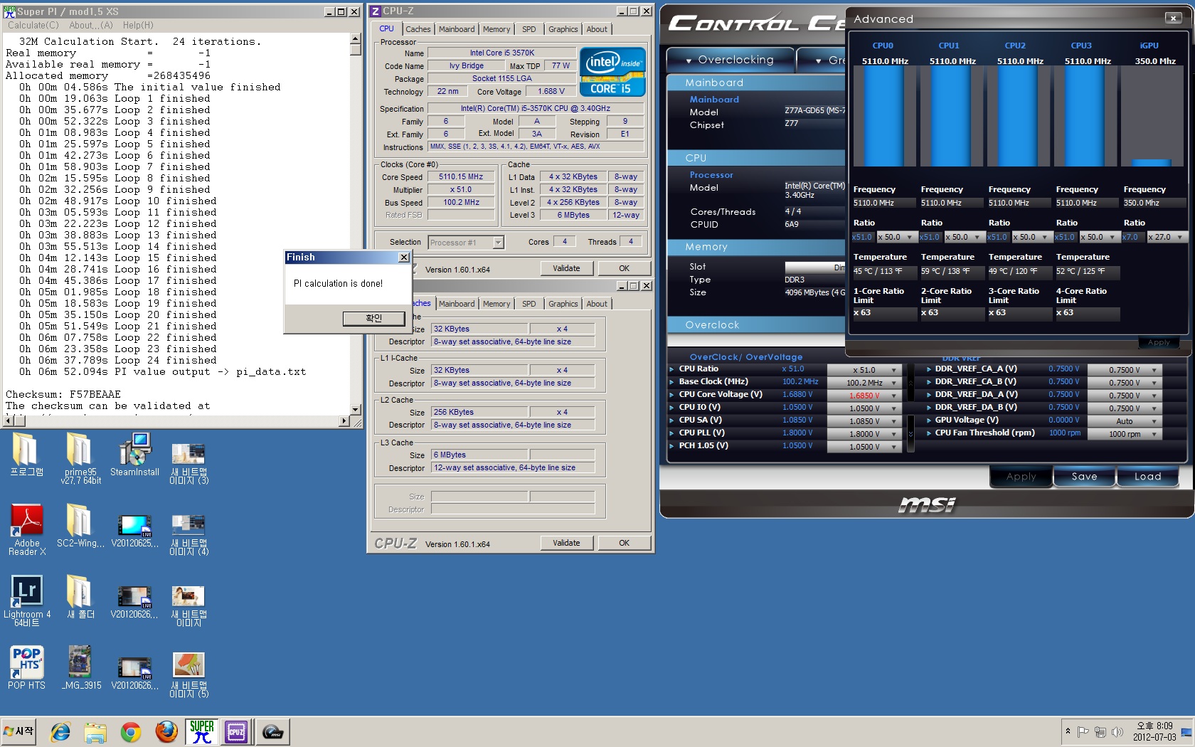Launch Adobe Reader X shortcut

[27, 530]
